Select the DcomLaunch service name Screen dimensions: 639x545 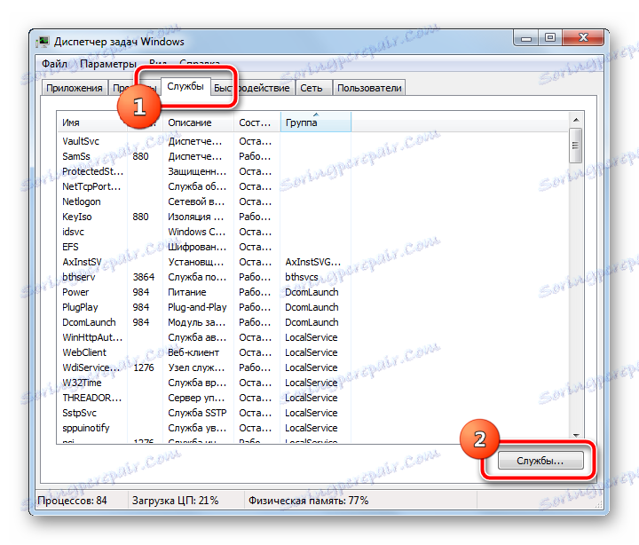[x=89, y=322]
